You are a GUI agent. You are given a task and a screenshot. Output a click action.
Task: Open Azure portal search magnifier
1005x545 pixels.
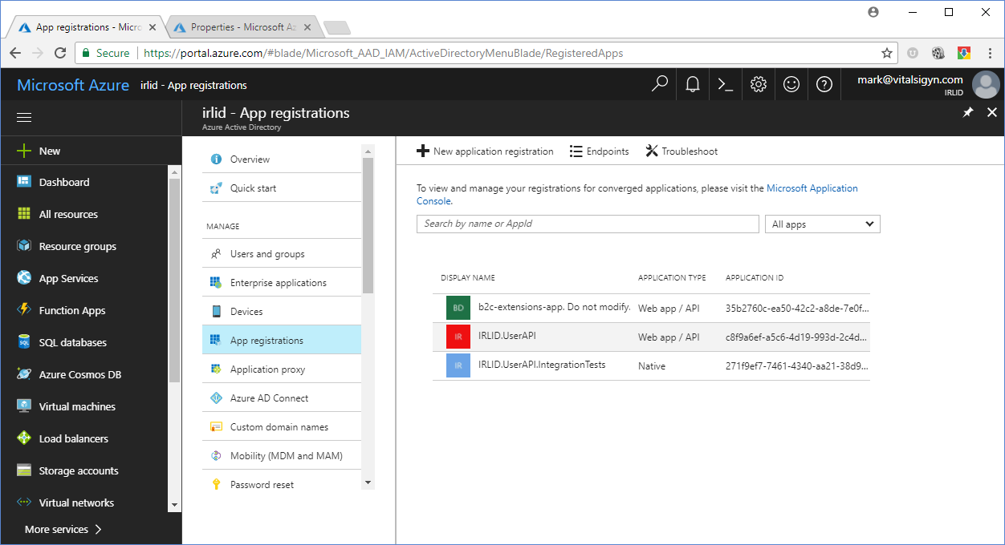click(x=660, y=84)
